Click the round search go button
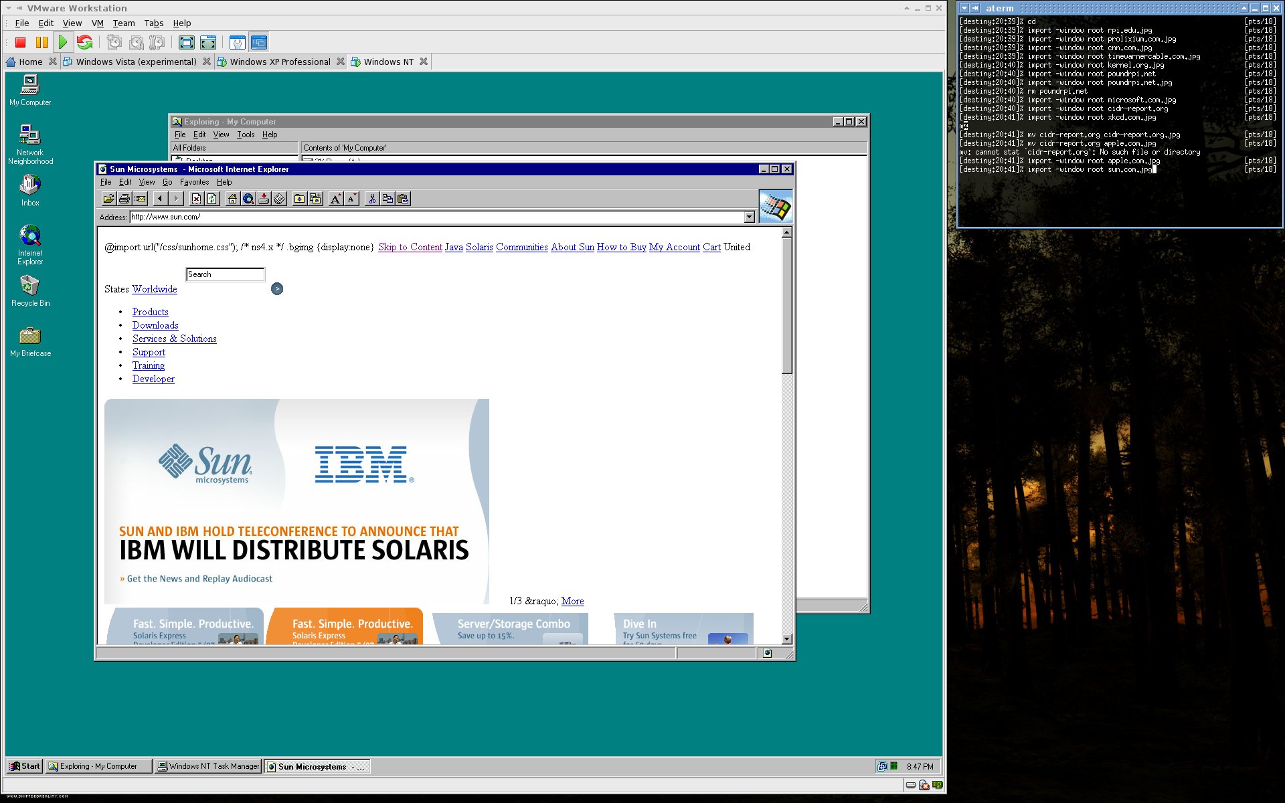 coord(277,288)
